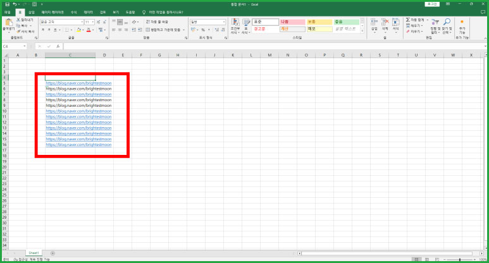Toggle center align for cell text
Screen dimensions: 489x263
point(120,30)
